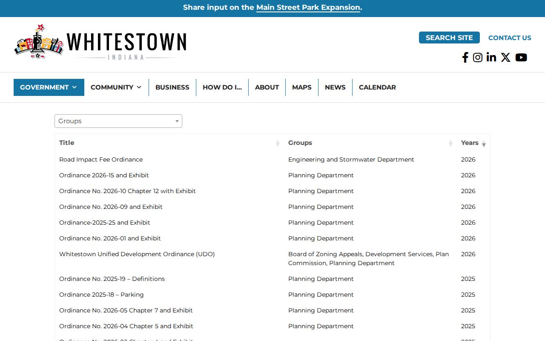The height and width of the screenshot is (341, 545).
Task: Open the News menu item
Action: (x=335, y=87)
